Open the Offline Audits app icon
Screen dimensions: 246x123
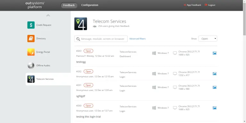(x=31, y=66)
